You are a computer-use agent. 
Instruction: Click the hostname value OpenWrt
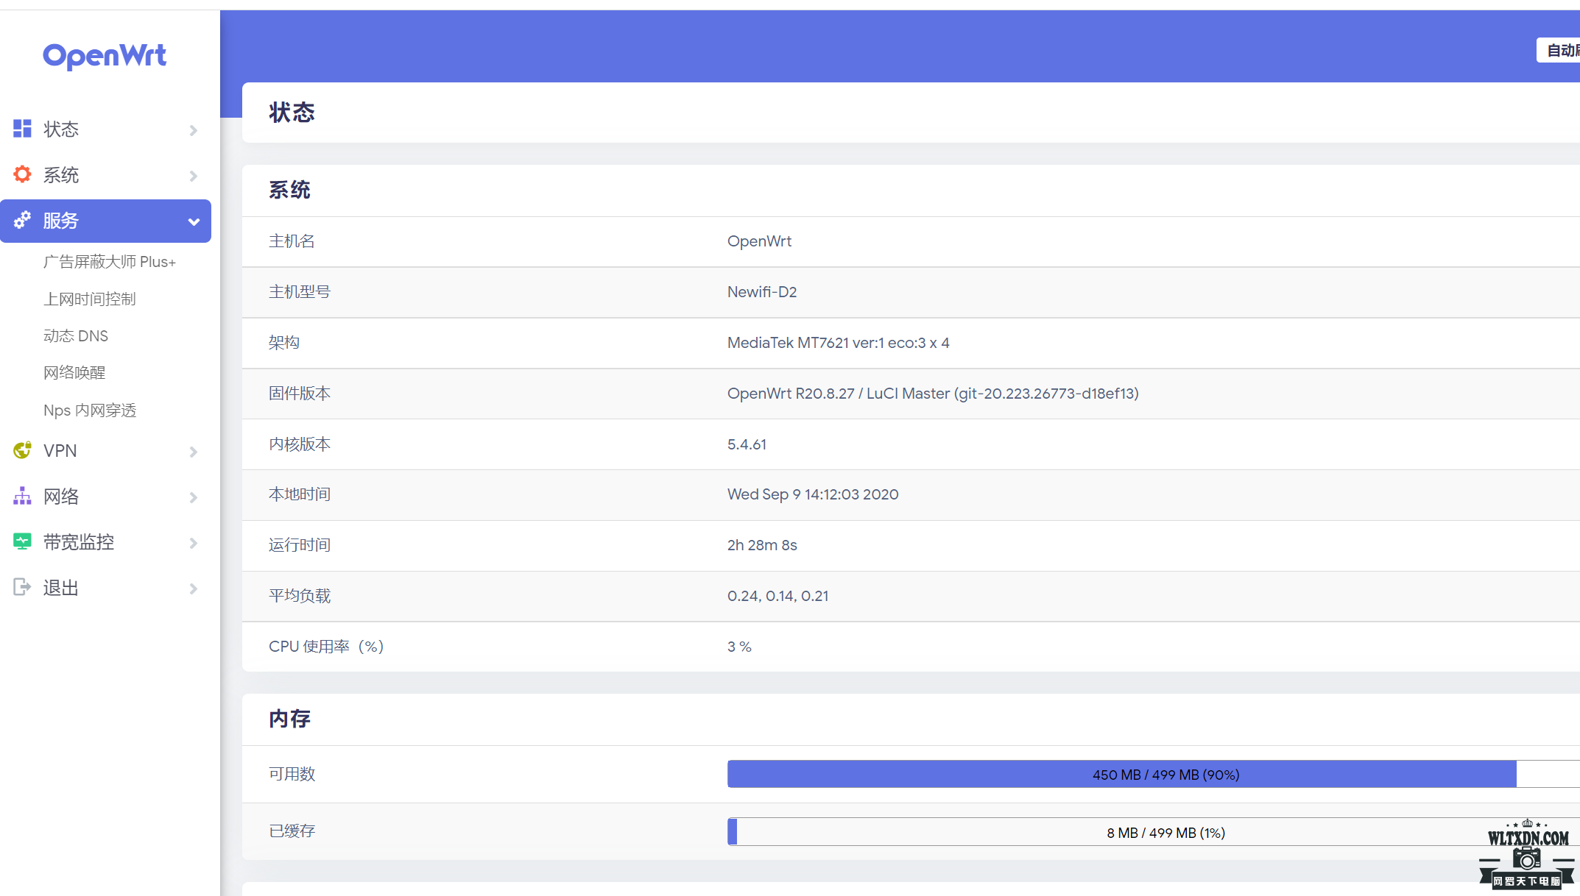pyautogui.click(x=759, y=241)
